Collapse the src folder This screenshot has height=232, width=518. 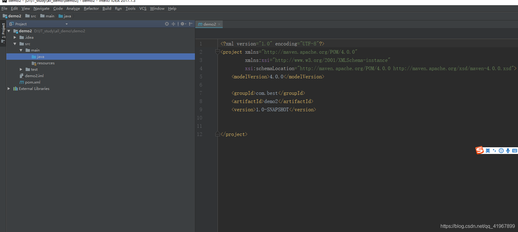(x=15, y=44)
